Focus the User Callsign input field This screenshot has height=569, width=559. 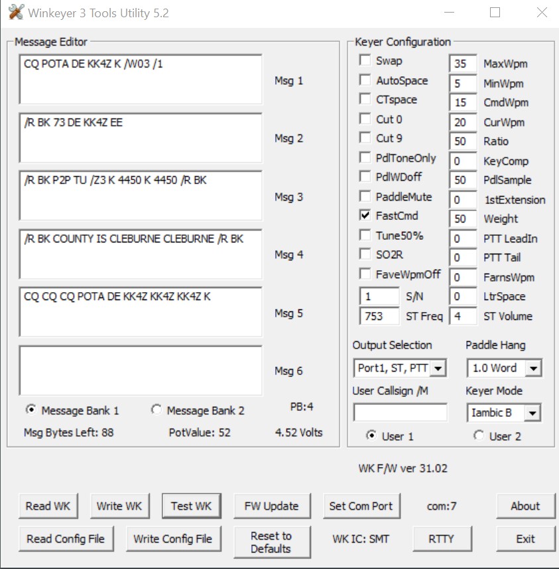[x=400, y=413]
